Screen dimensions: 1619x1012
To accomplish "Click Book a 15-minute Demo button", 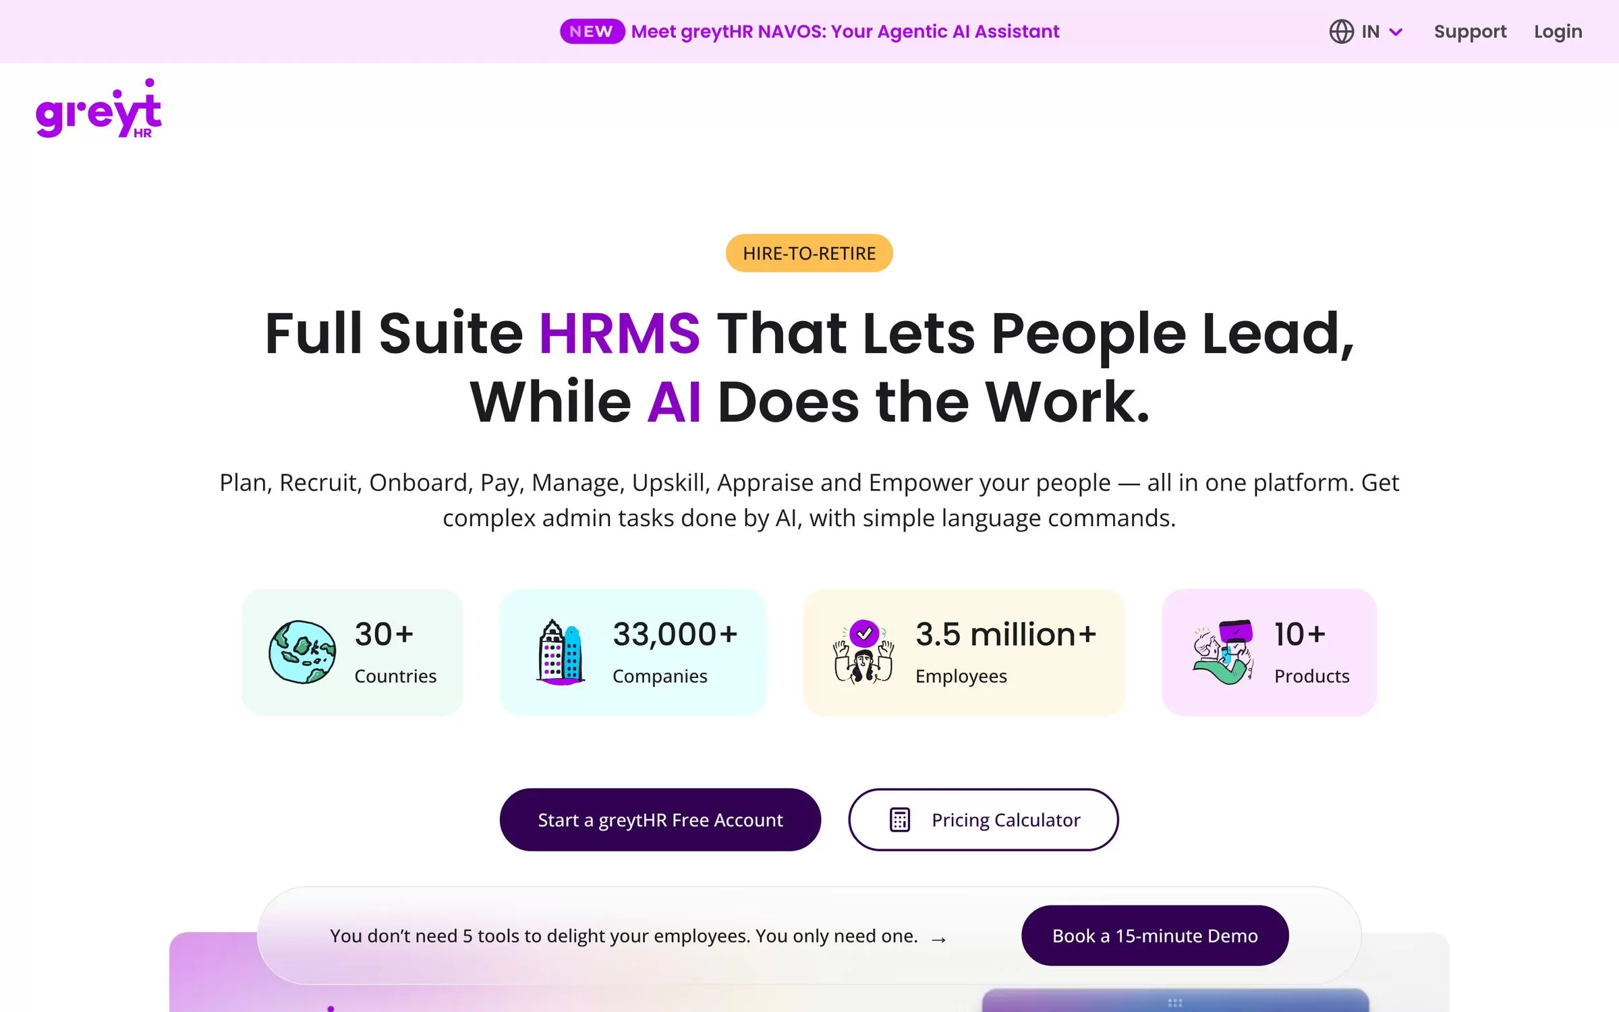I will (x=1155, y=936).
